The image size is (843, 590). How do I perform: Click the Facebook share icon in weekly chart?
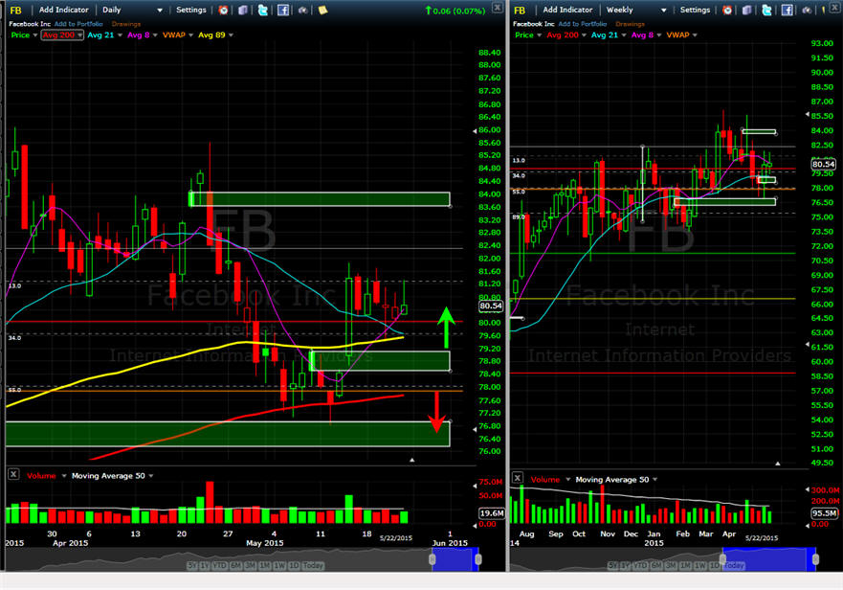coord(787,10)
